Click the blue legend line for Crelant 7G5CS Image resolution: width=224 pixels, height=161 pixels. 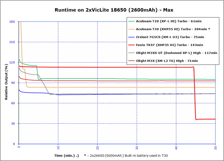[x=131, y=37]
